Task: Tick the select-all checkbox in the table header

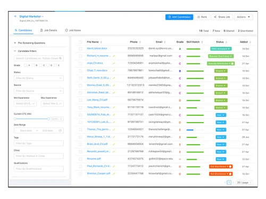Action: (80, 42)
